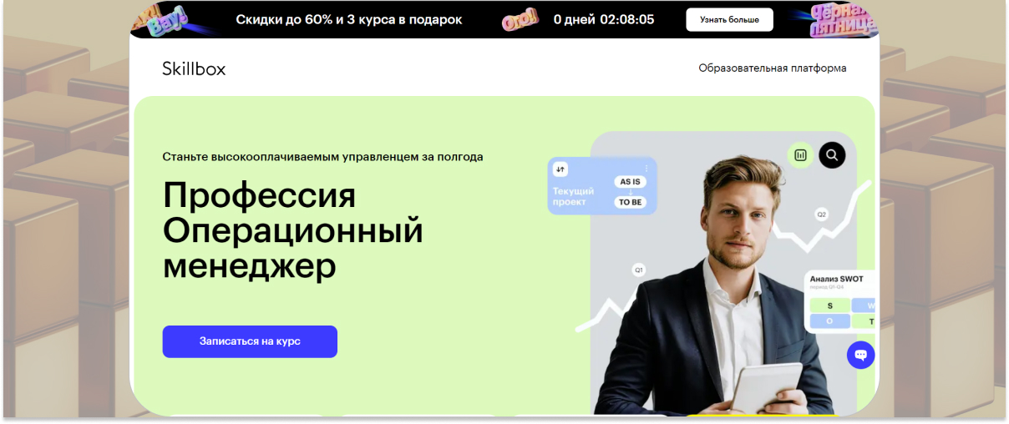Click the Q1 marker on the chart
The width and height of the screenshot is (1009, 424).
(639, 270)
